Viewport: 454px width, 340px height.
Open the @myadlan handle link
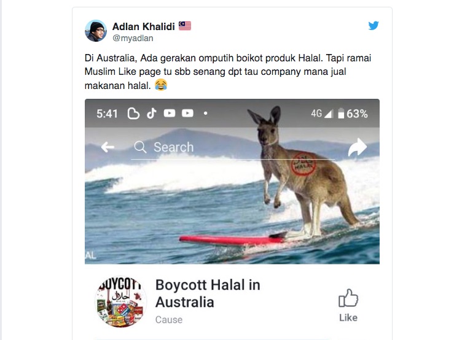(133, 38)
